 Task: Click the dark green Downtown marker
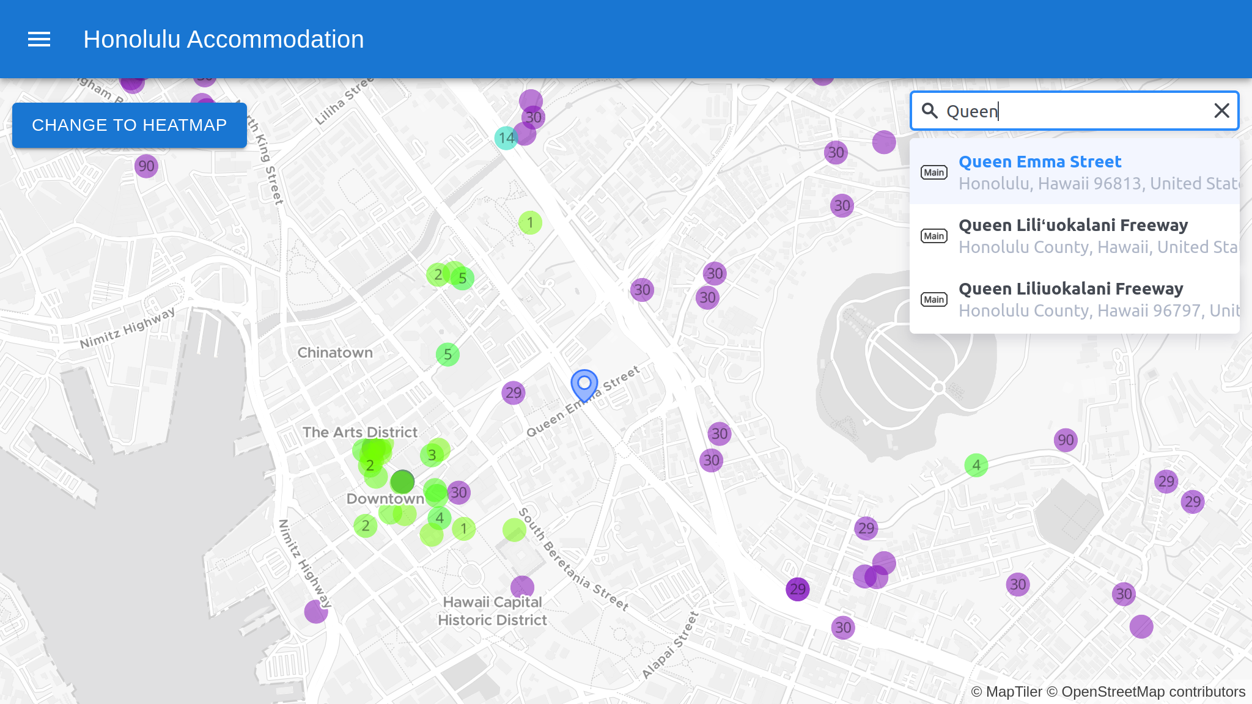pyautogui.click(x=402, y=482)
